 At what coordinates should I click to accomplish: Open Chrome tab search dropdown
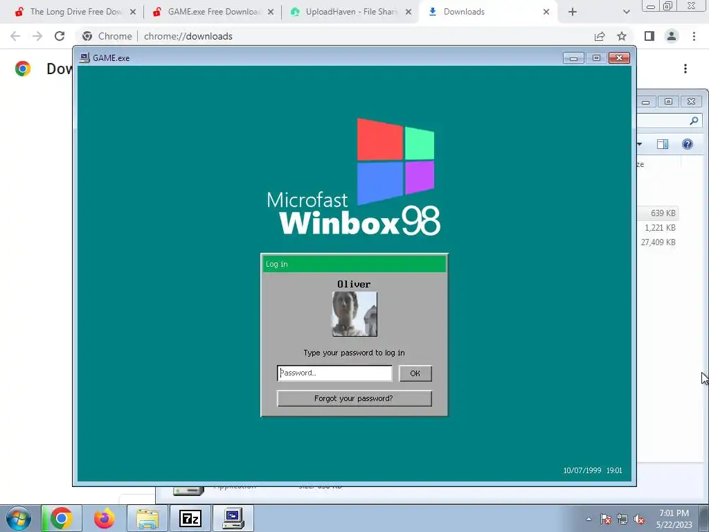click(x=626, y=12)
